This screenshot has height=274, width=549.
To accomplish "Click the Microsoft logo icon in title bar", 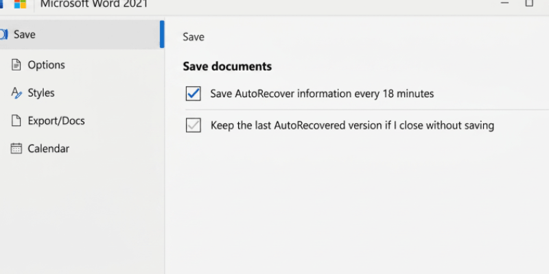I will tap(20, 4).
